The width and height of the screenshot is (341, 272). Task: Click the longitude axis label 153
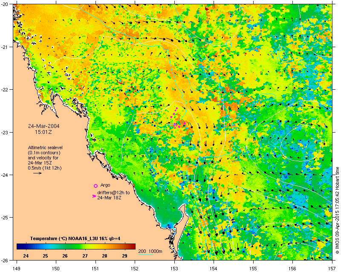tap(174, 269)
